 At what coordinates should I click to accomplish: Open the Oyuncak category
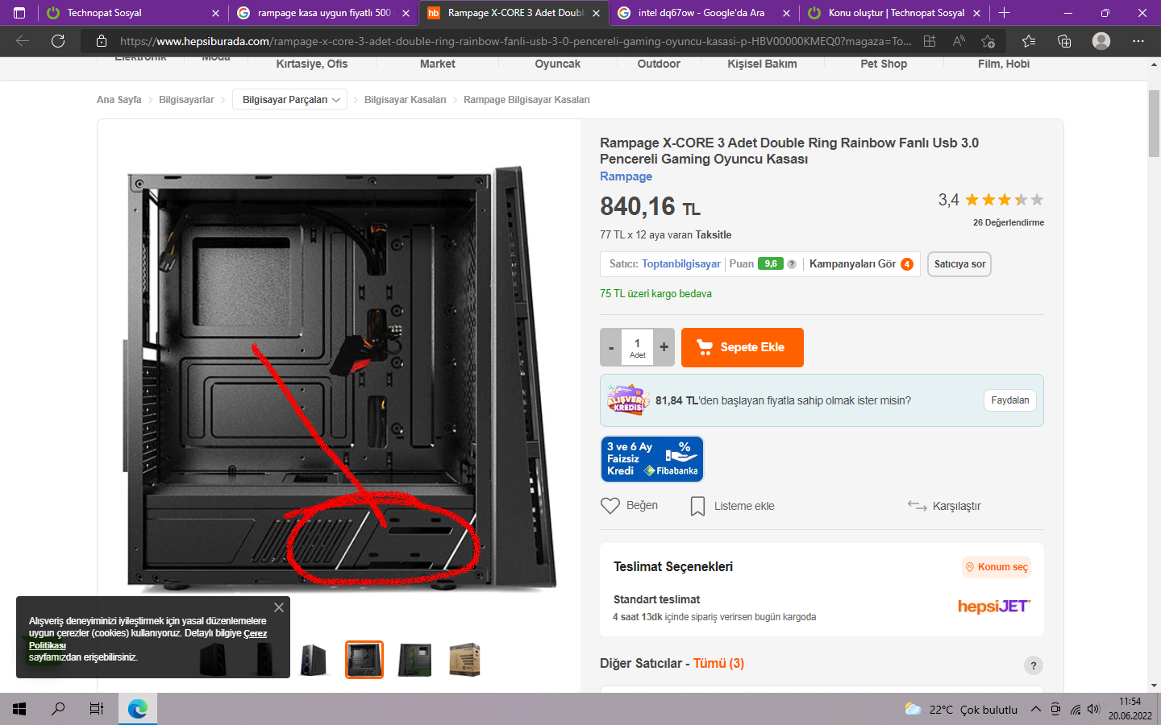558,64
